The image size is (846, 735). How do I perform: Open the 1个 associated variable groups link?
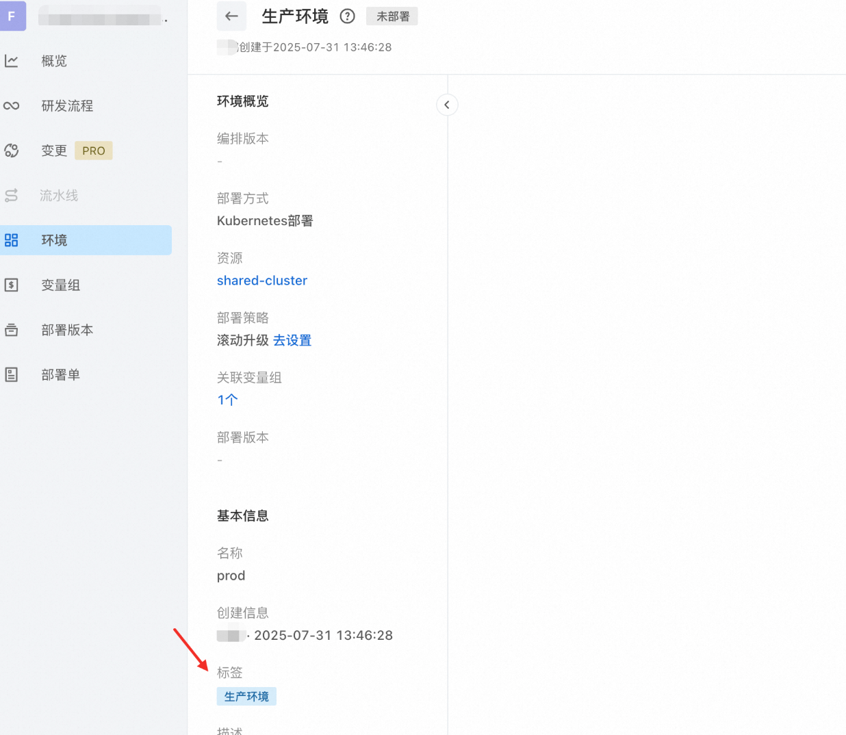(x=227, y=400)
